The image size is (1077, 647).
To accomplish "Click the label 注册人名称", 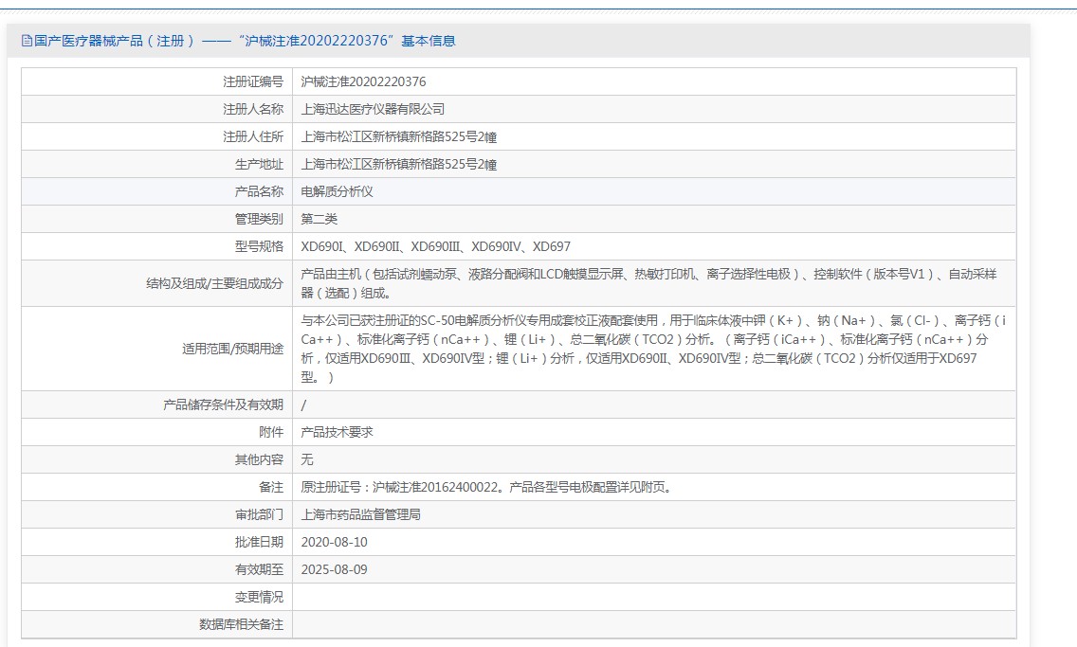I will [253, 109].
